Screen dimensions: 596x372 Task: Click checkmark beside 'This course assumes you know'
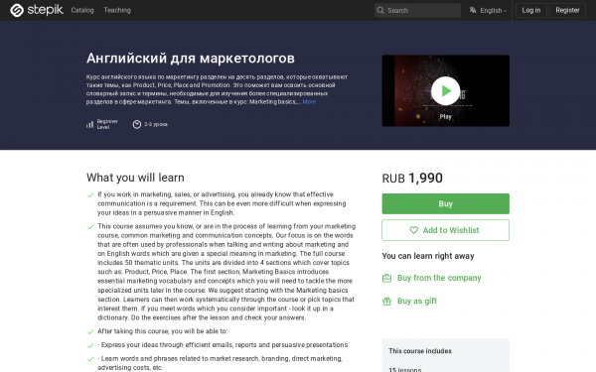(x=90, y=227)
